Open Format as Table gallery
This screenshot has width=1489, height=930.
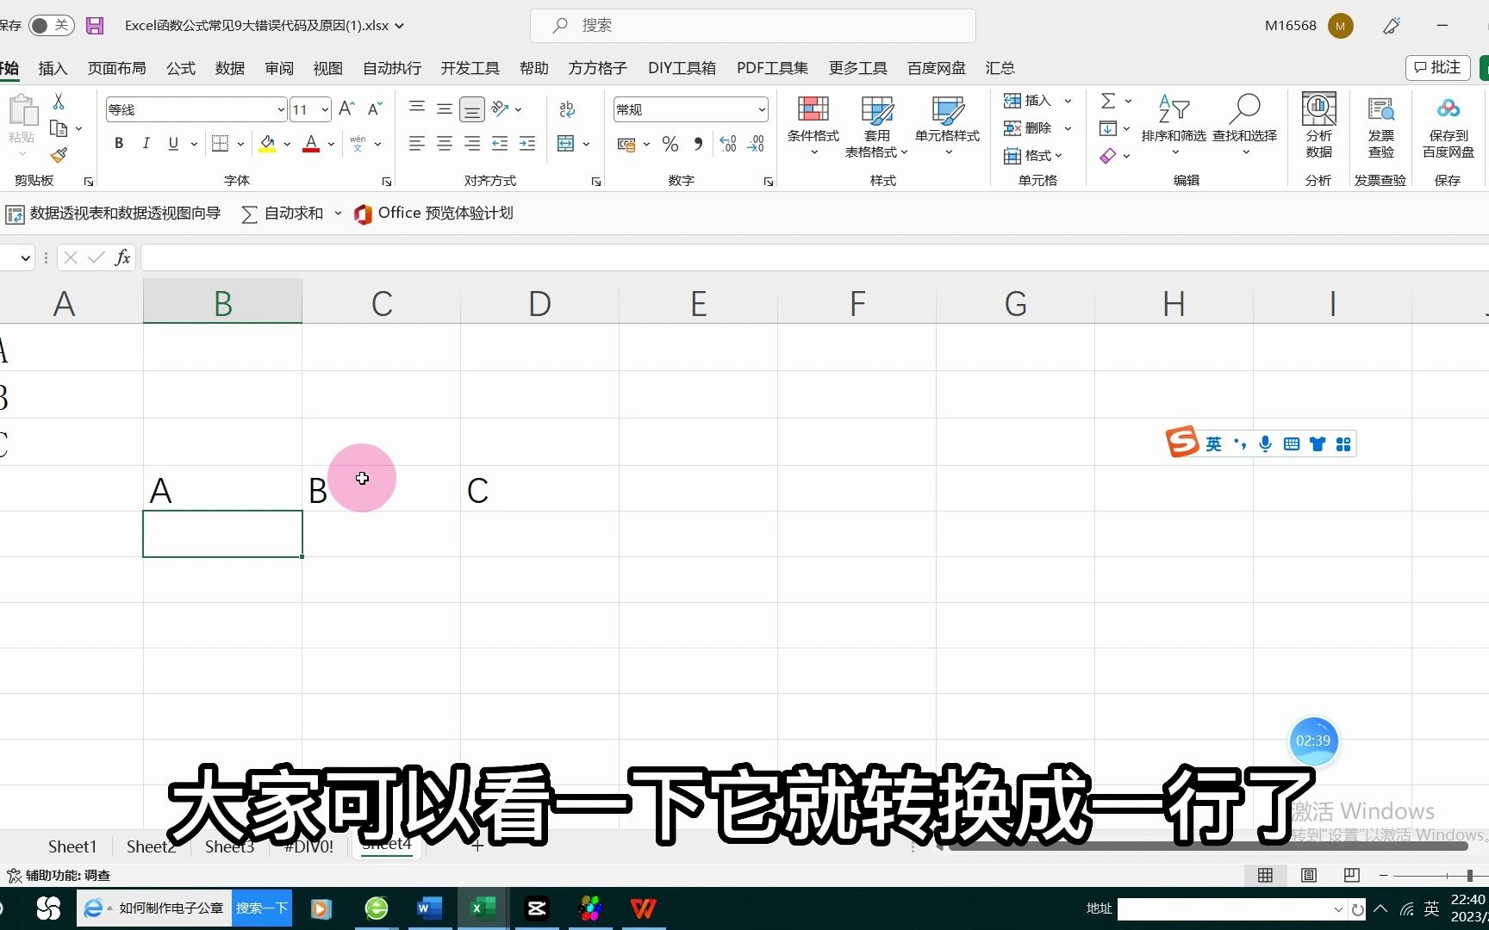877,126
